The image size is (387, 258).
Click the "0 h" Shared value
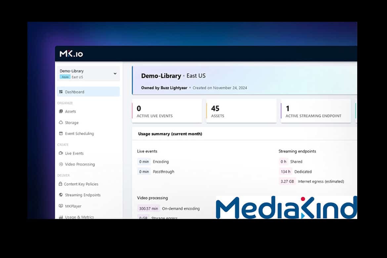283,162
